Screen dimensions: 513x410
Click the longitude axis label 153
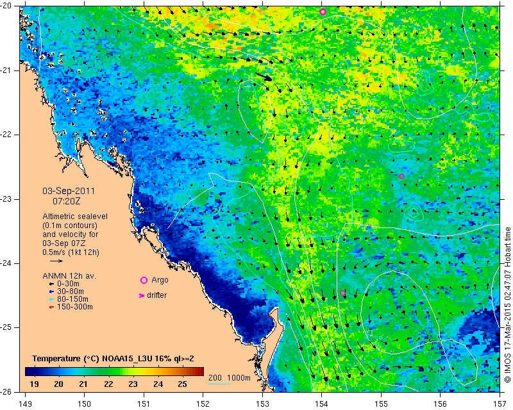point(262,404)
